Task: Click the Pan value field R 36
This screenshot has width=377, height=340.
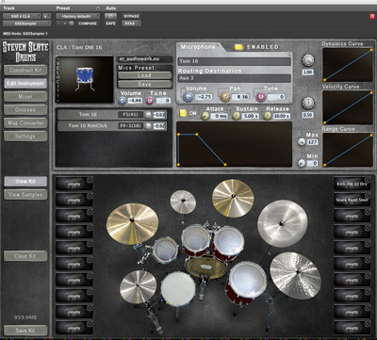Action: coord(241,97)
